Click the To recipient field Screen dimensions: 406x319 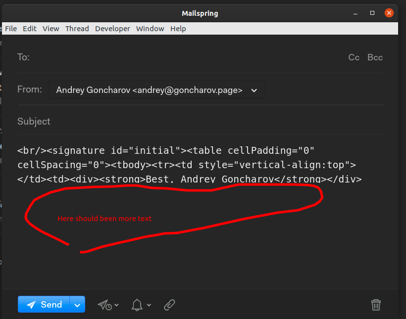pyautogui.click(x=149, y=57)
